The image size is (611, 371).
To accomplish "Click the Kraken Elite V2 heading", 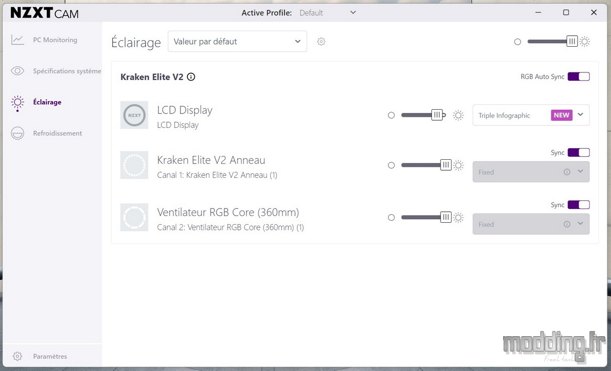I will 152,77.
